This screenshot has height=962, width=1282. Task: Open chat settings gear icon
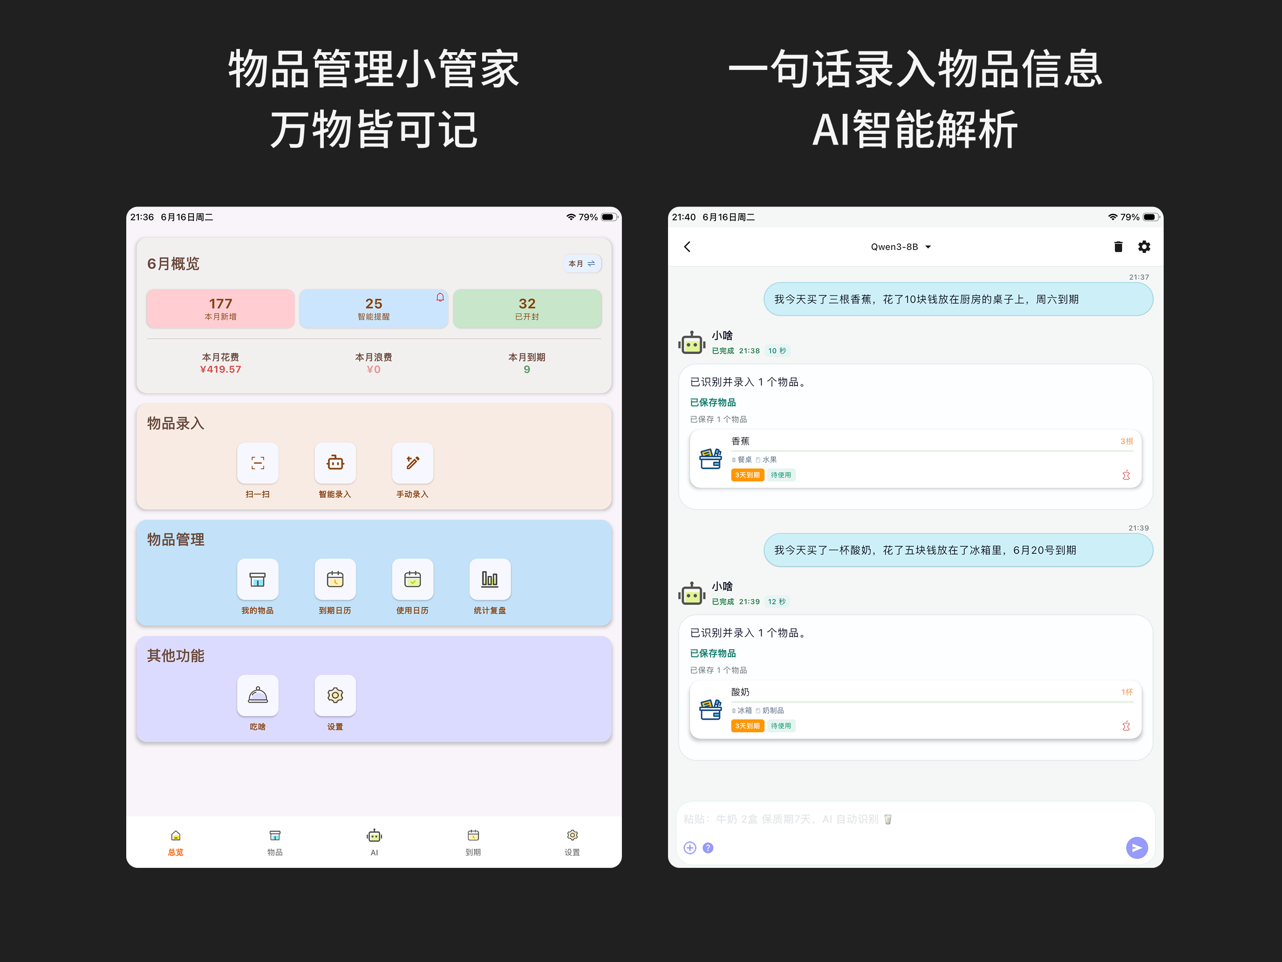1144,247
